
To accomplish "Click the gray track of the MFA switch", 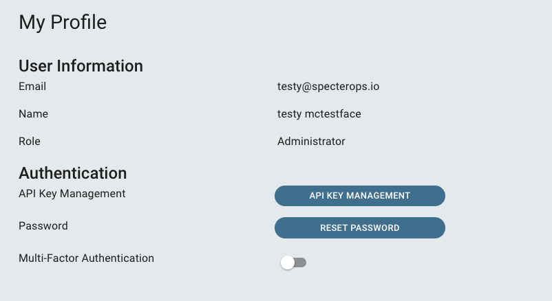I will (x=301, y=263).
